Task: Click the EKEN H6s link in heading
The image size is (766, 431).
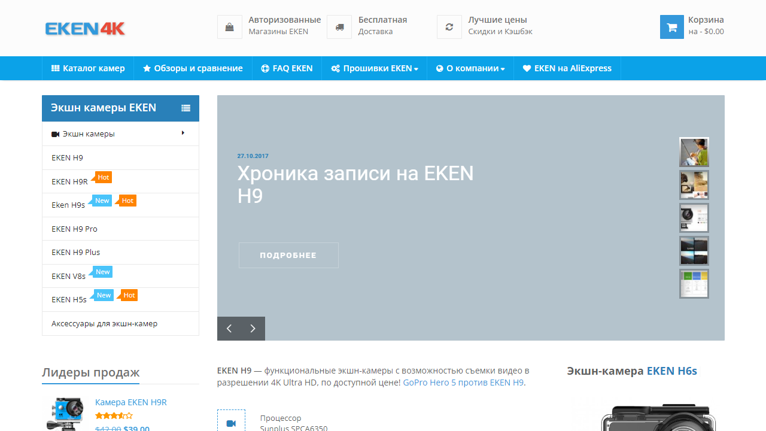Action: pos(672,371)
